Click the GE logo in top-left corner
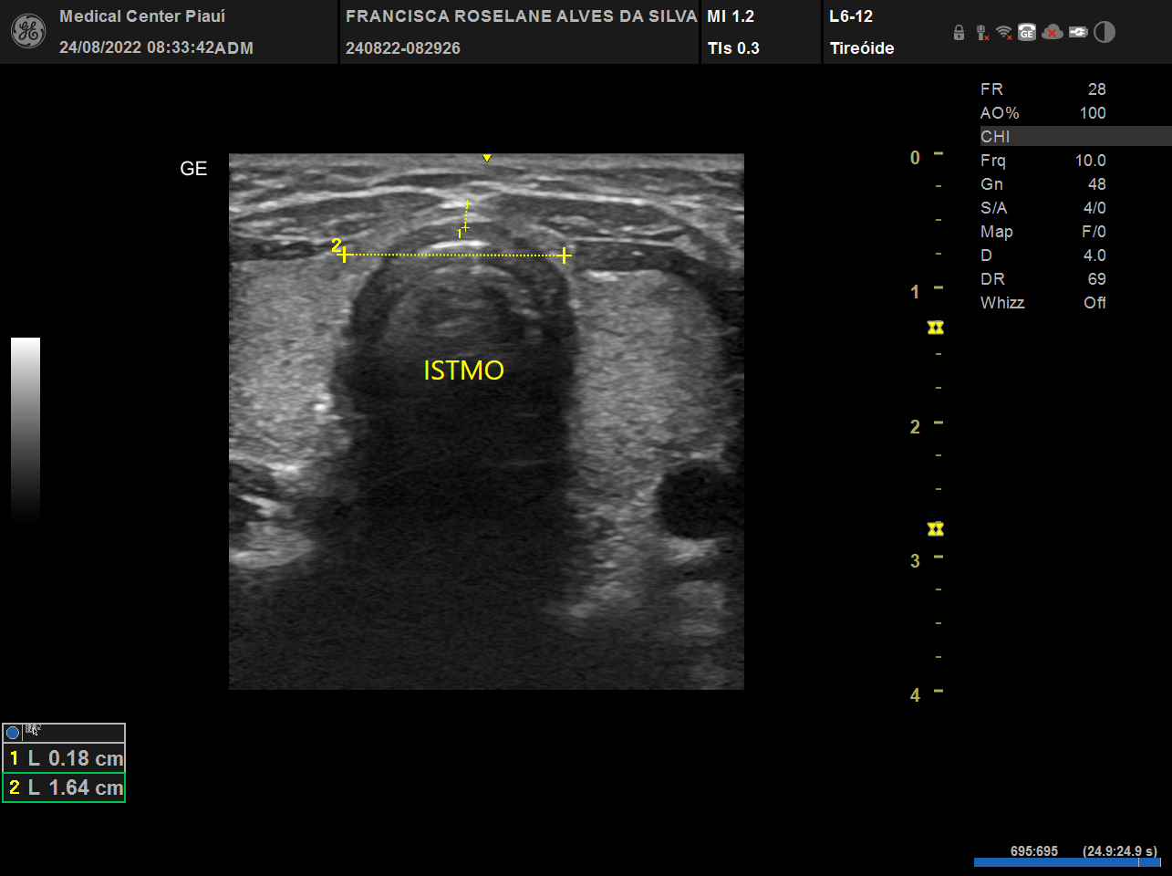The width and height of the screenshot is (1172, 876). click(x=27, y=32)
